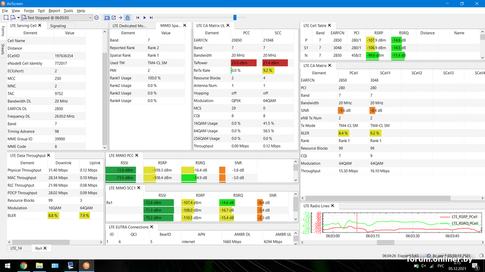Click the circled minus icon beside test dropdown
Image resolution: width=485 pixels, height=272 pixels.
[x=96, y=18]
